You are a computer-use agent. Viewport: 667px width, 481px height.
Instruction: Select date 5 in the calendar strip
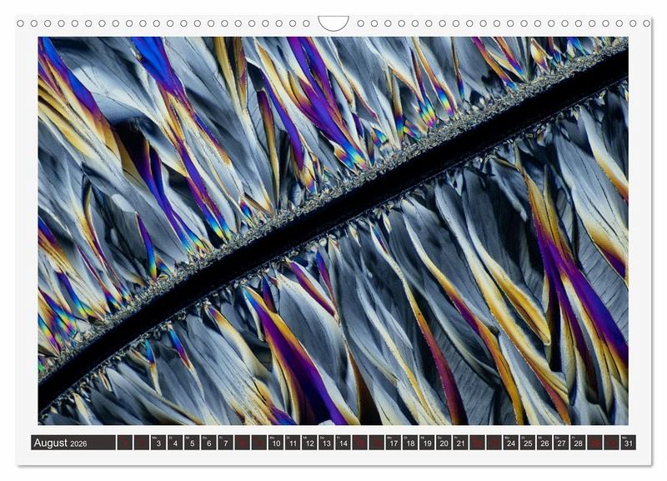click(x=192, y=443)
